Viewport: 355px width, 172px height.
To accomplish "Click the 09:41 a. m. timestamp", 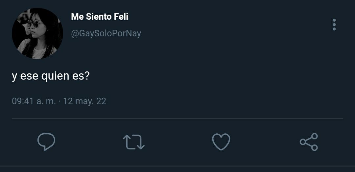I will [34, 101].
